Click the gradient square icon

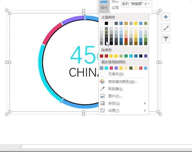[x=102, y=103]
